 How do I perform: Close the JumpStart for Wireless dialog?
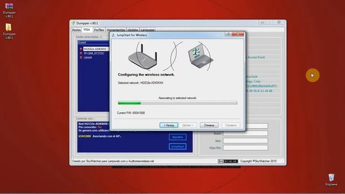pos(238,34)
